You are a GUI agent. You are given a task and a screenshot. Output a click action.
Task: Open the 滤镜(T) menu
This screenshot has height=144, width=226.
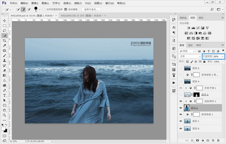pos(78,3)
